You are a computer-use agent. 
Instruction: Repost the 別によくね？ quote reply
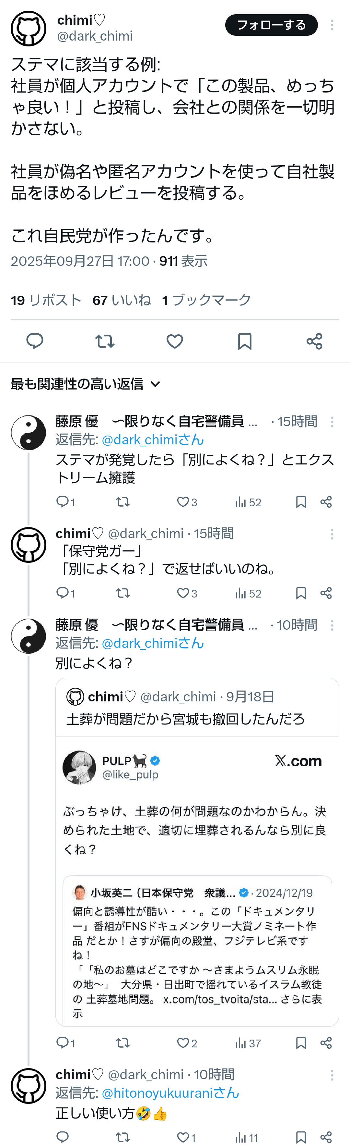click(x=123, y=1043)
